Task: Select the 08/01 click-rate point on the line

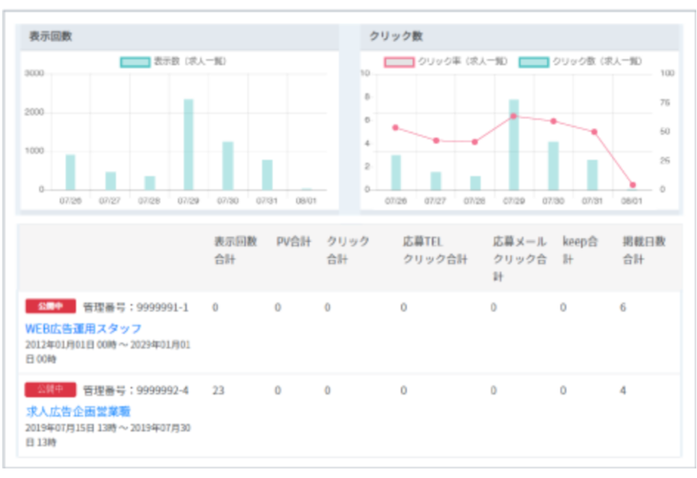Action: 632,185
